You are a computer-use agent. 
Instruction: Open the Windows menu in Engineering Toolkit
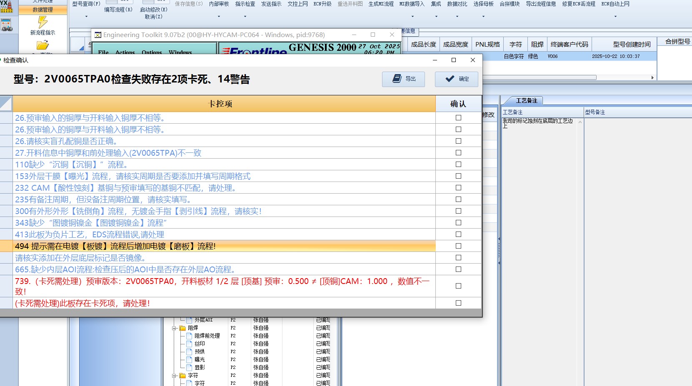(x=180, y=52)
